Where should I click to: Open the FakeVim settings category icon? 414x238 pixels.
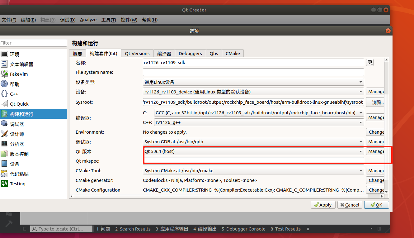pos(4,74)
